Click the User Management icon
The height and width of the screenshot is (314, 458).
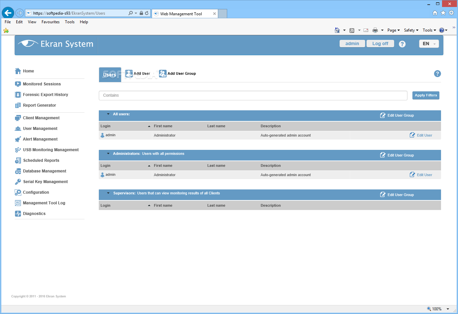18,129
